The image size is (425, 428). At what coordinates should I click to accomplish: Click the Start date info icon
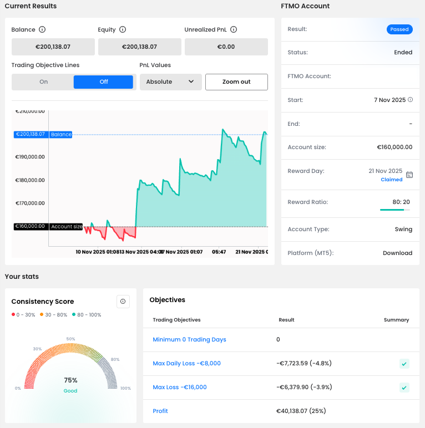411,100
